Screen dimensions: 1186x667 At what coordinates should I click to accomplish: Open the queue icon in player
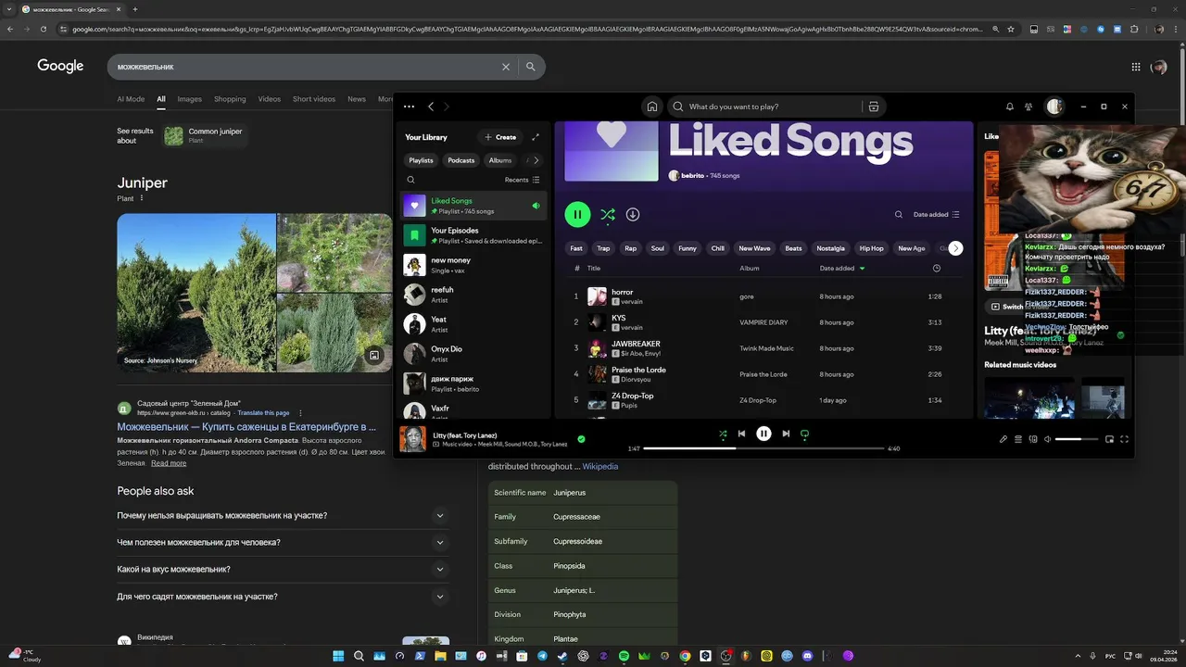[1017, 439]
